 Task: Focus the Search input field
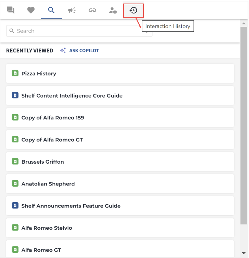tap(79, 31)
